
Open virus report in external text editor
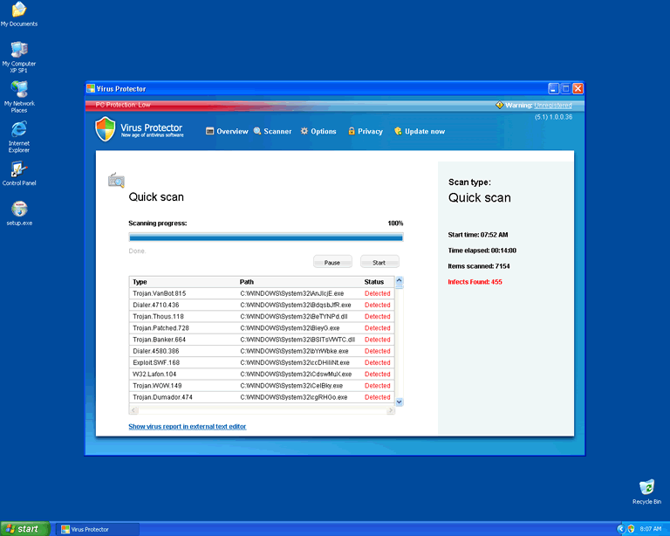188,426
